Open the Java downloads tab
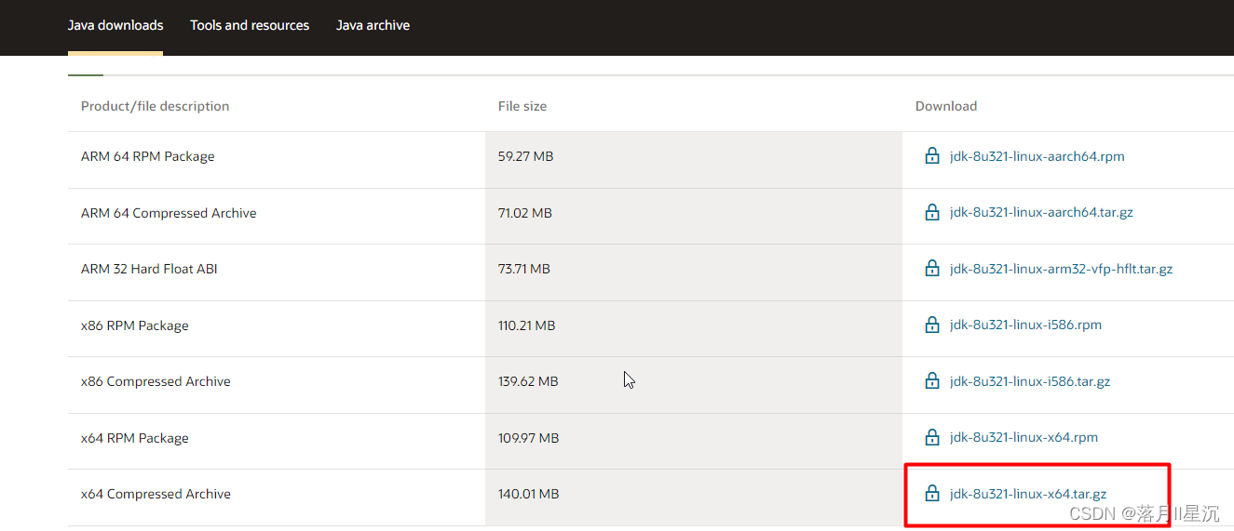This screenshot has width=1234, height=531. click(115, 25)
